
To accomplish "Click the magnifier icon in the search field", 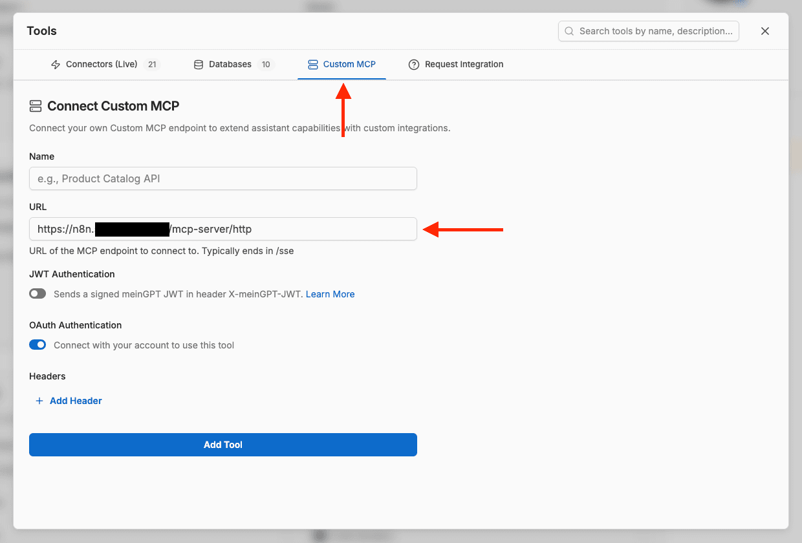I will click(569, 31).
